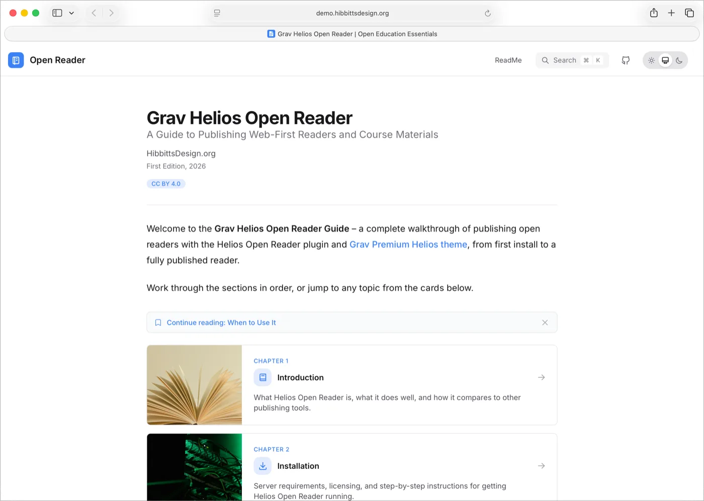This screenshot has width=704, height=501.
Task: Dismiss the continue reading banner
Action: click(545, 322)
